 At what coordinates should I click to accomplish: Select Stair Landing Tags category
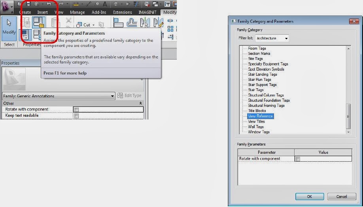click(x=263, y=74)
